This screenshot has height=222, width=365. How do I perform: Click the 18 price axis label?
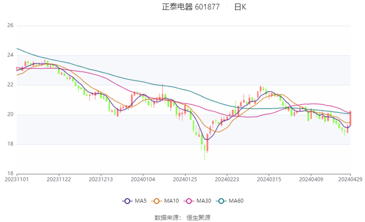coord(10,144)
